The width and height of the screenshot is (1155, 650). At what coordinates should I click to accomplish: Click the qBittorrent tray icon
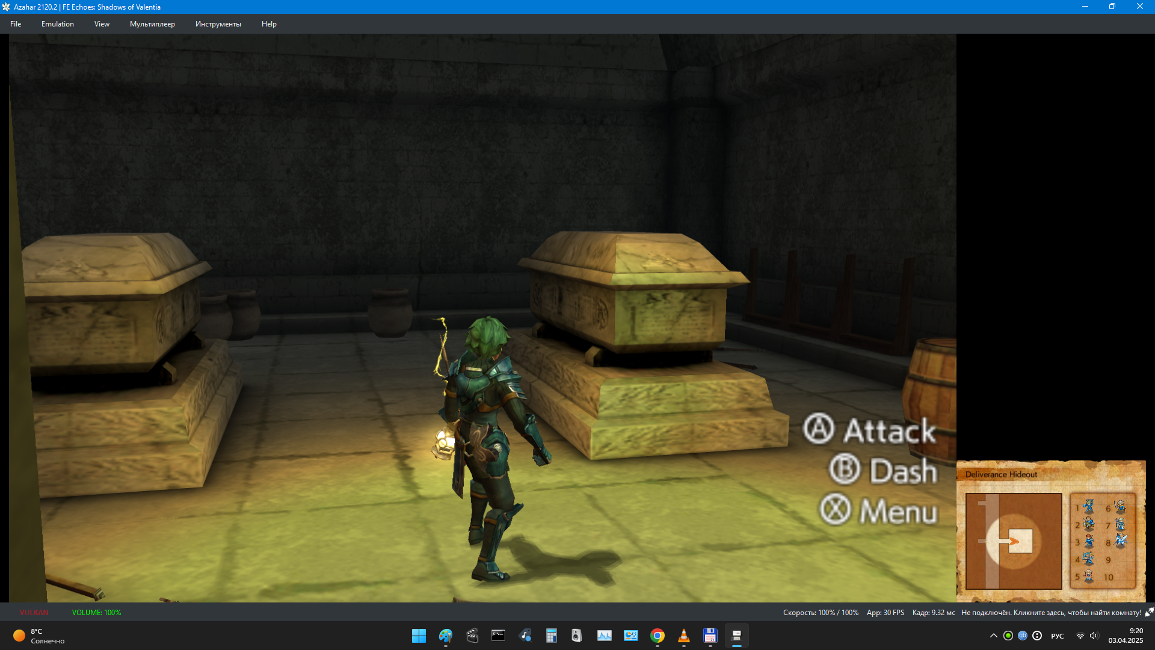click(1023, 636)
